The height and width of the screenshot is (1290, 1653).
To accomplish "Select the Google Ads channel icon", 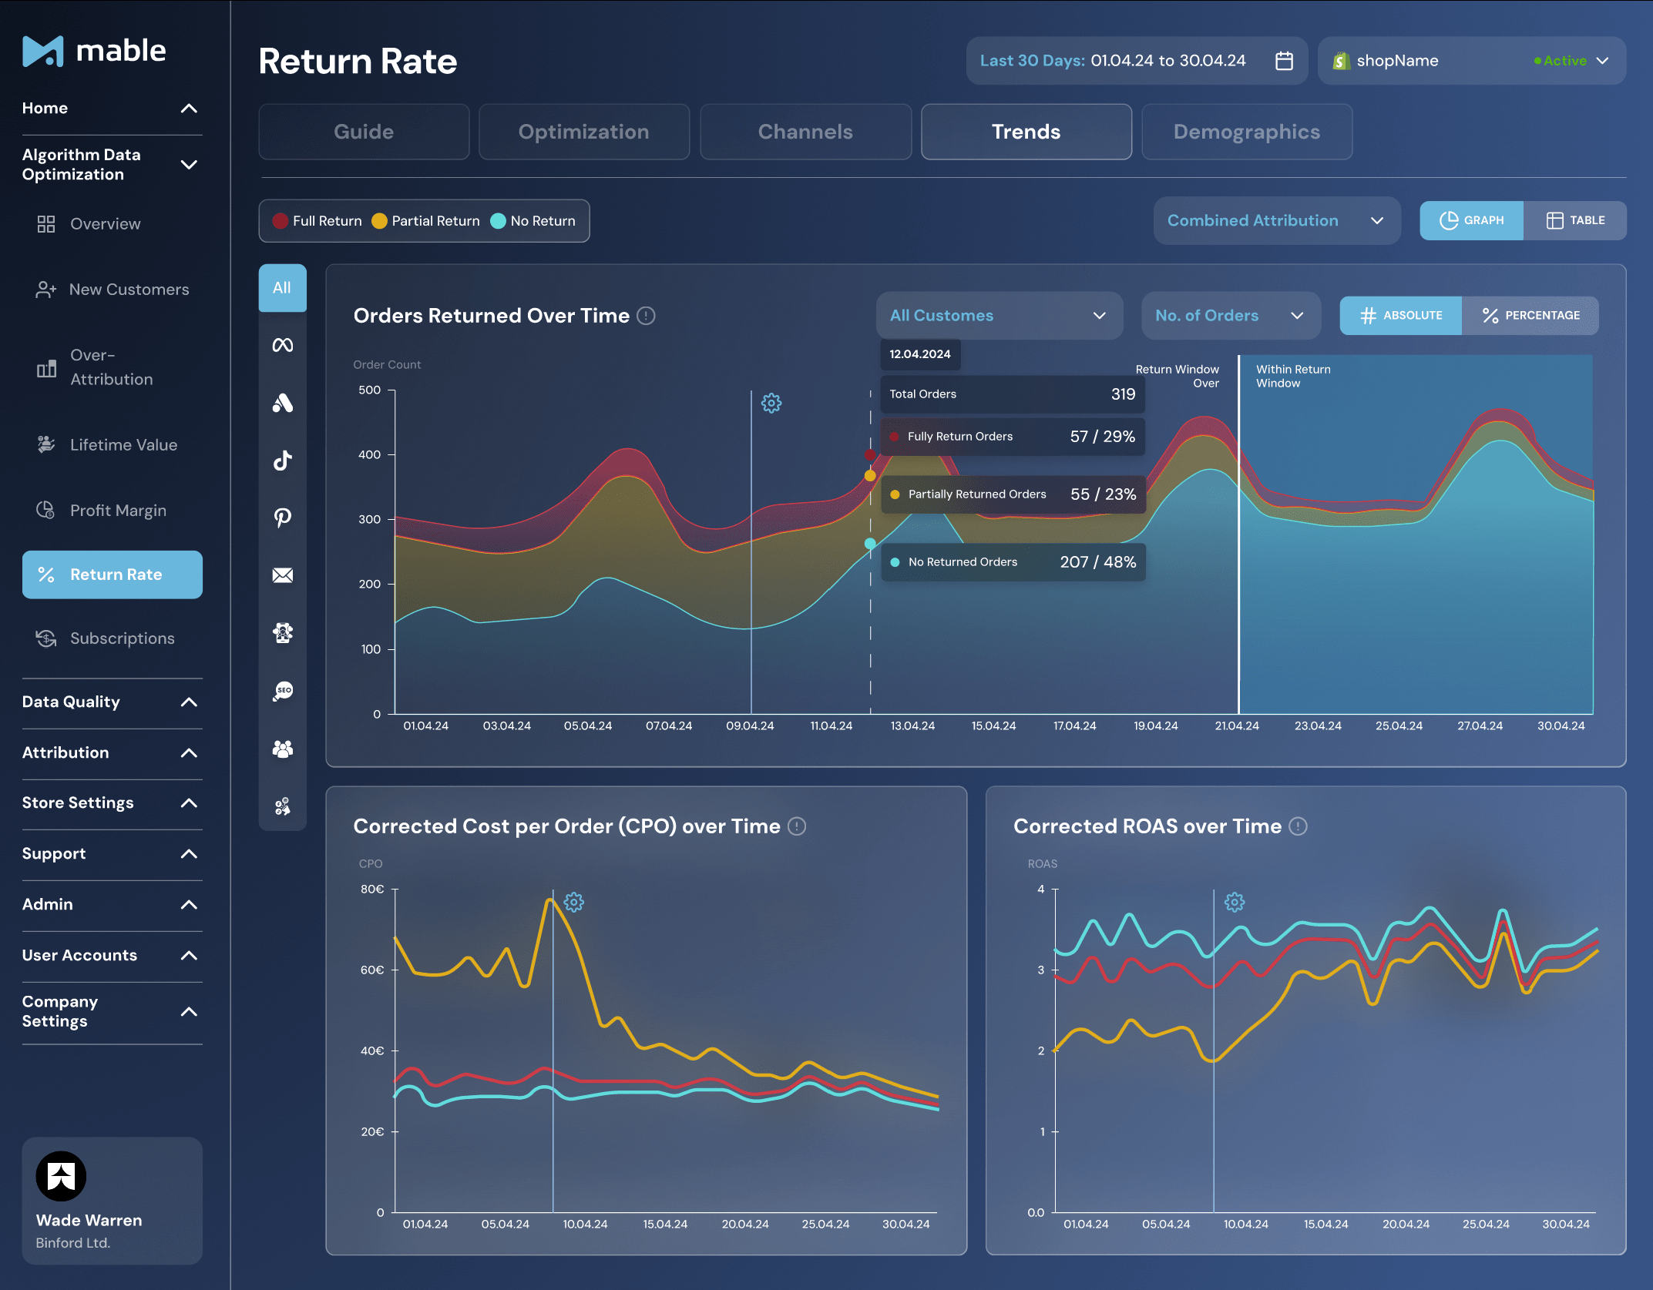I will [x=282, y=403].
